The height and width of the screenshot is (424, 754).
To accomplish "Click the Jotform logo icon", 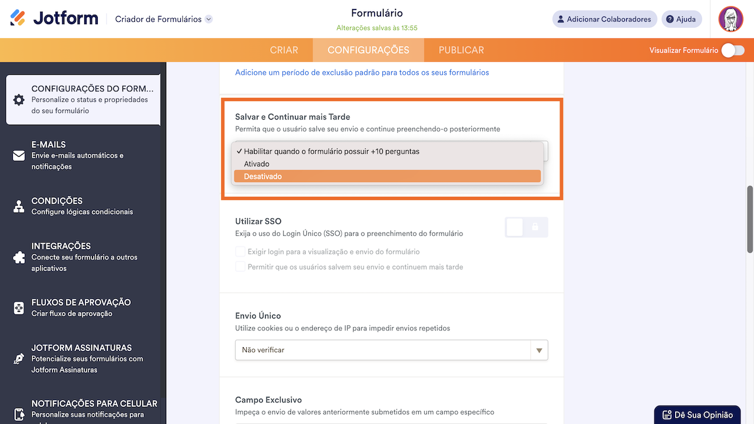I will (x=18, y=18).
